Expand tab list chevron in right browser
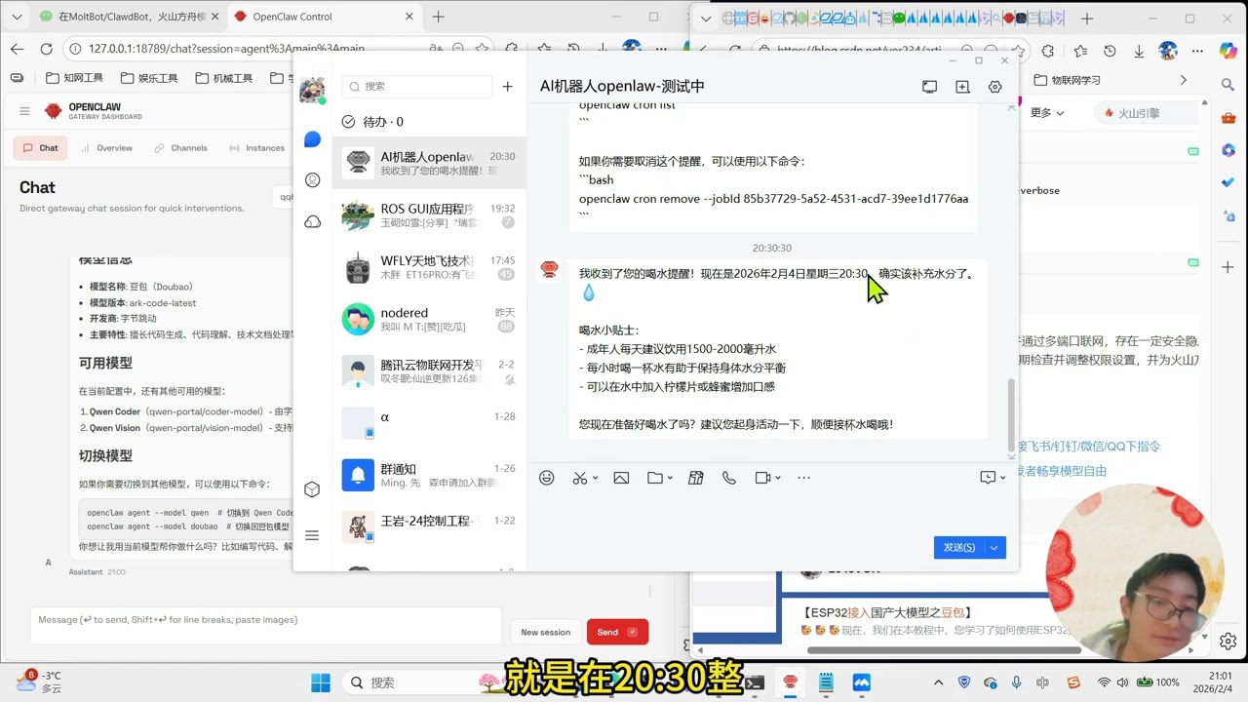 coord(705,19)
